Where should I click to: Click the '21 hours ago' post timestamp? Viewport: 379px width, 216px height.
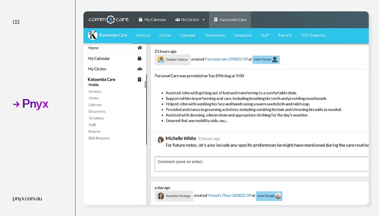pyautogui.click(x=165, y=51)
